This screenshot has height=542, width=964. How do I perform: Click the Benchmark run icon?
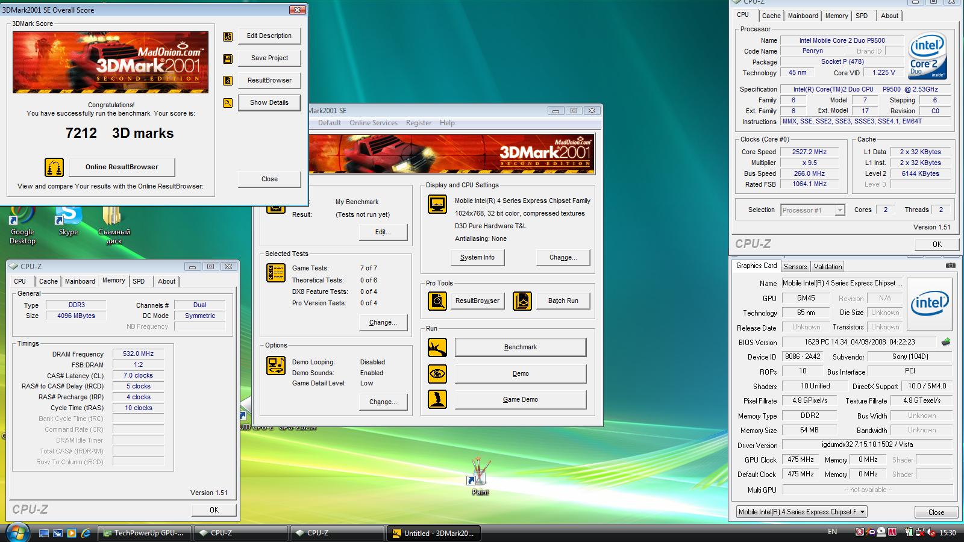pyautogui.click(x=437, y=347)
